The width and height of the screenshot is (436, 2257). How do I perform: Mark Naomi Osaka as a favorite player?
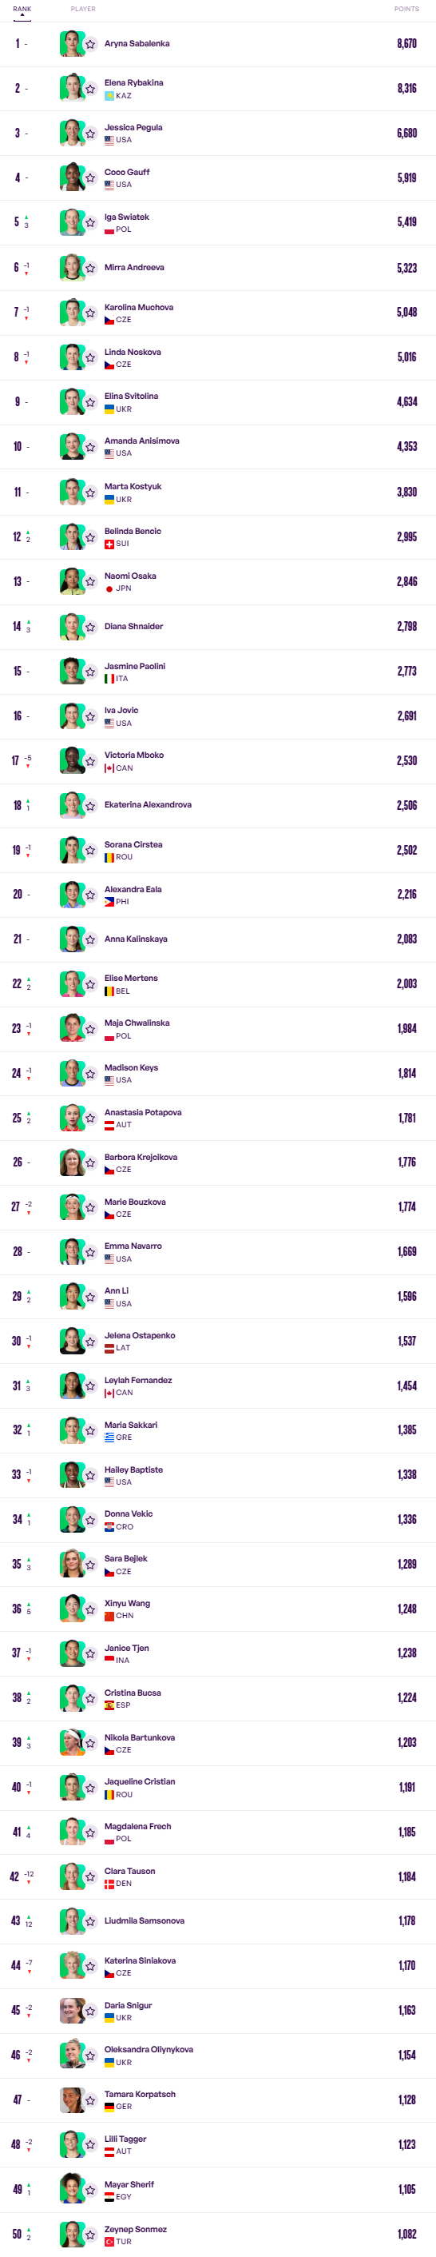pyautogui.click(x=90, y=582)
